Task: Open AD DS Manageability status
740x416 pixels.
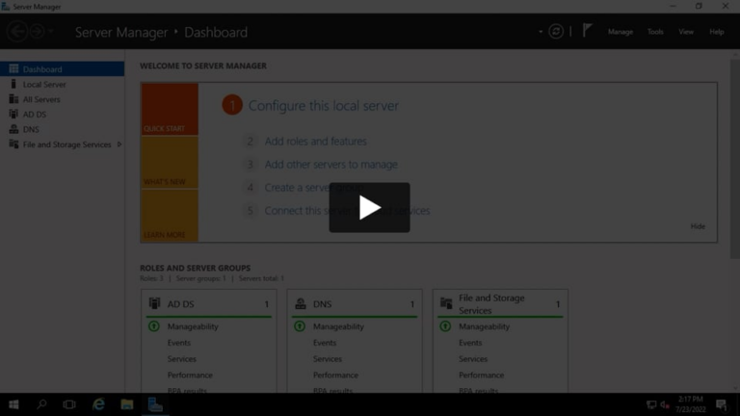Action: coord(193,326)
